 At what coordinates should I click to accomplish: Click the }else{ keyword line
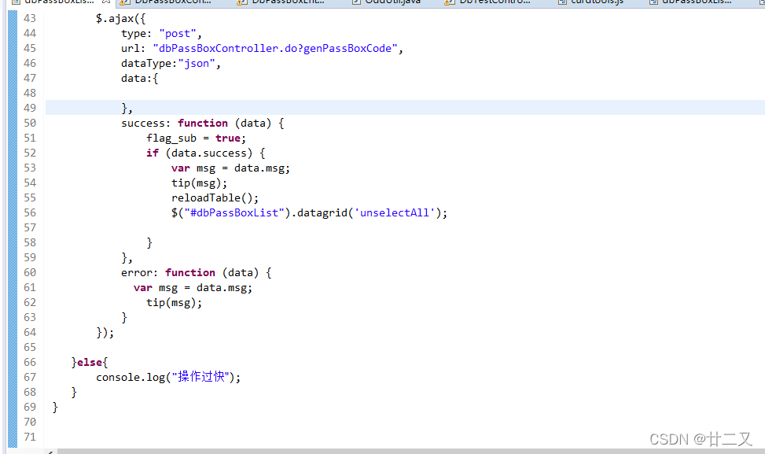point(90,362)
